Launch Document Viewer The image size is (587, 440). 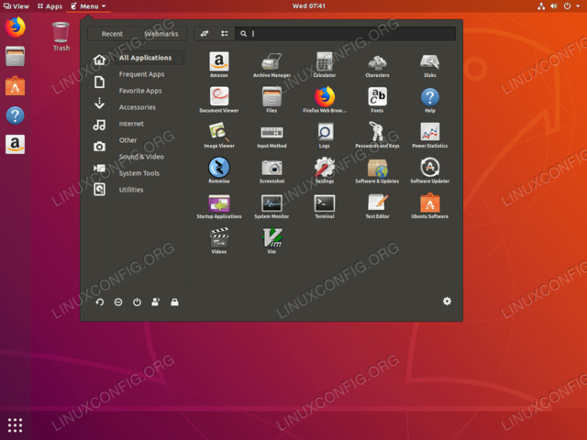[219, 100]
